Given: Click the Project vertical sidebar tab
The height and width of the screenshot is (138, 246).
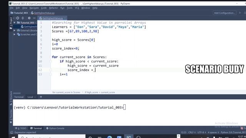Looking at the screenshot, I should (11, 23).
